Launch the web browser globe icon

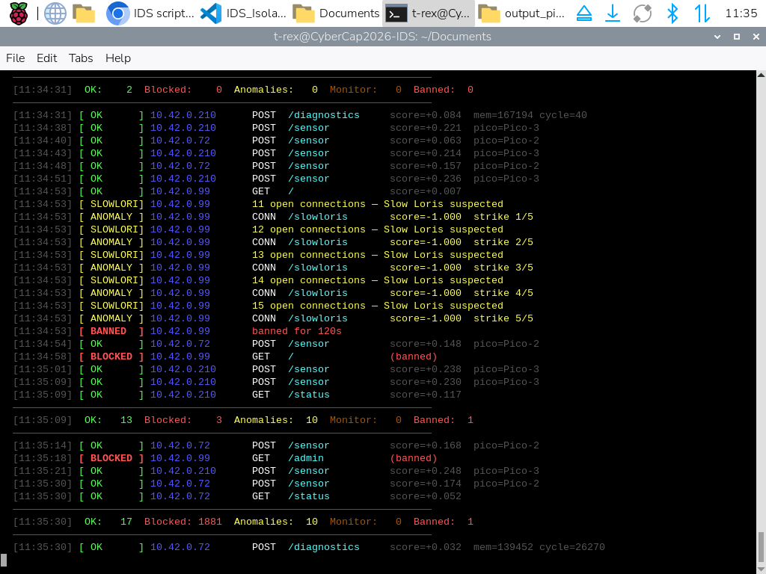tap(55, 13)
